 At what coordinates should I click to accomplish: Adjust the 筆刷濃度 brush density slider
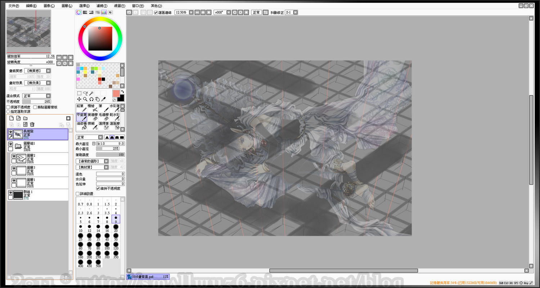pos(110,154)
